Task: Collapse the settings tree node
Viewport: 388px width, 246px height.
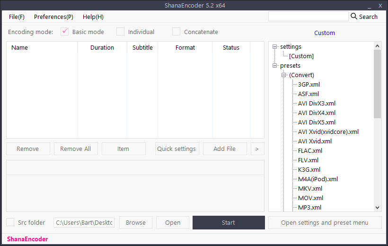Action: (x=275, y=47)
